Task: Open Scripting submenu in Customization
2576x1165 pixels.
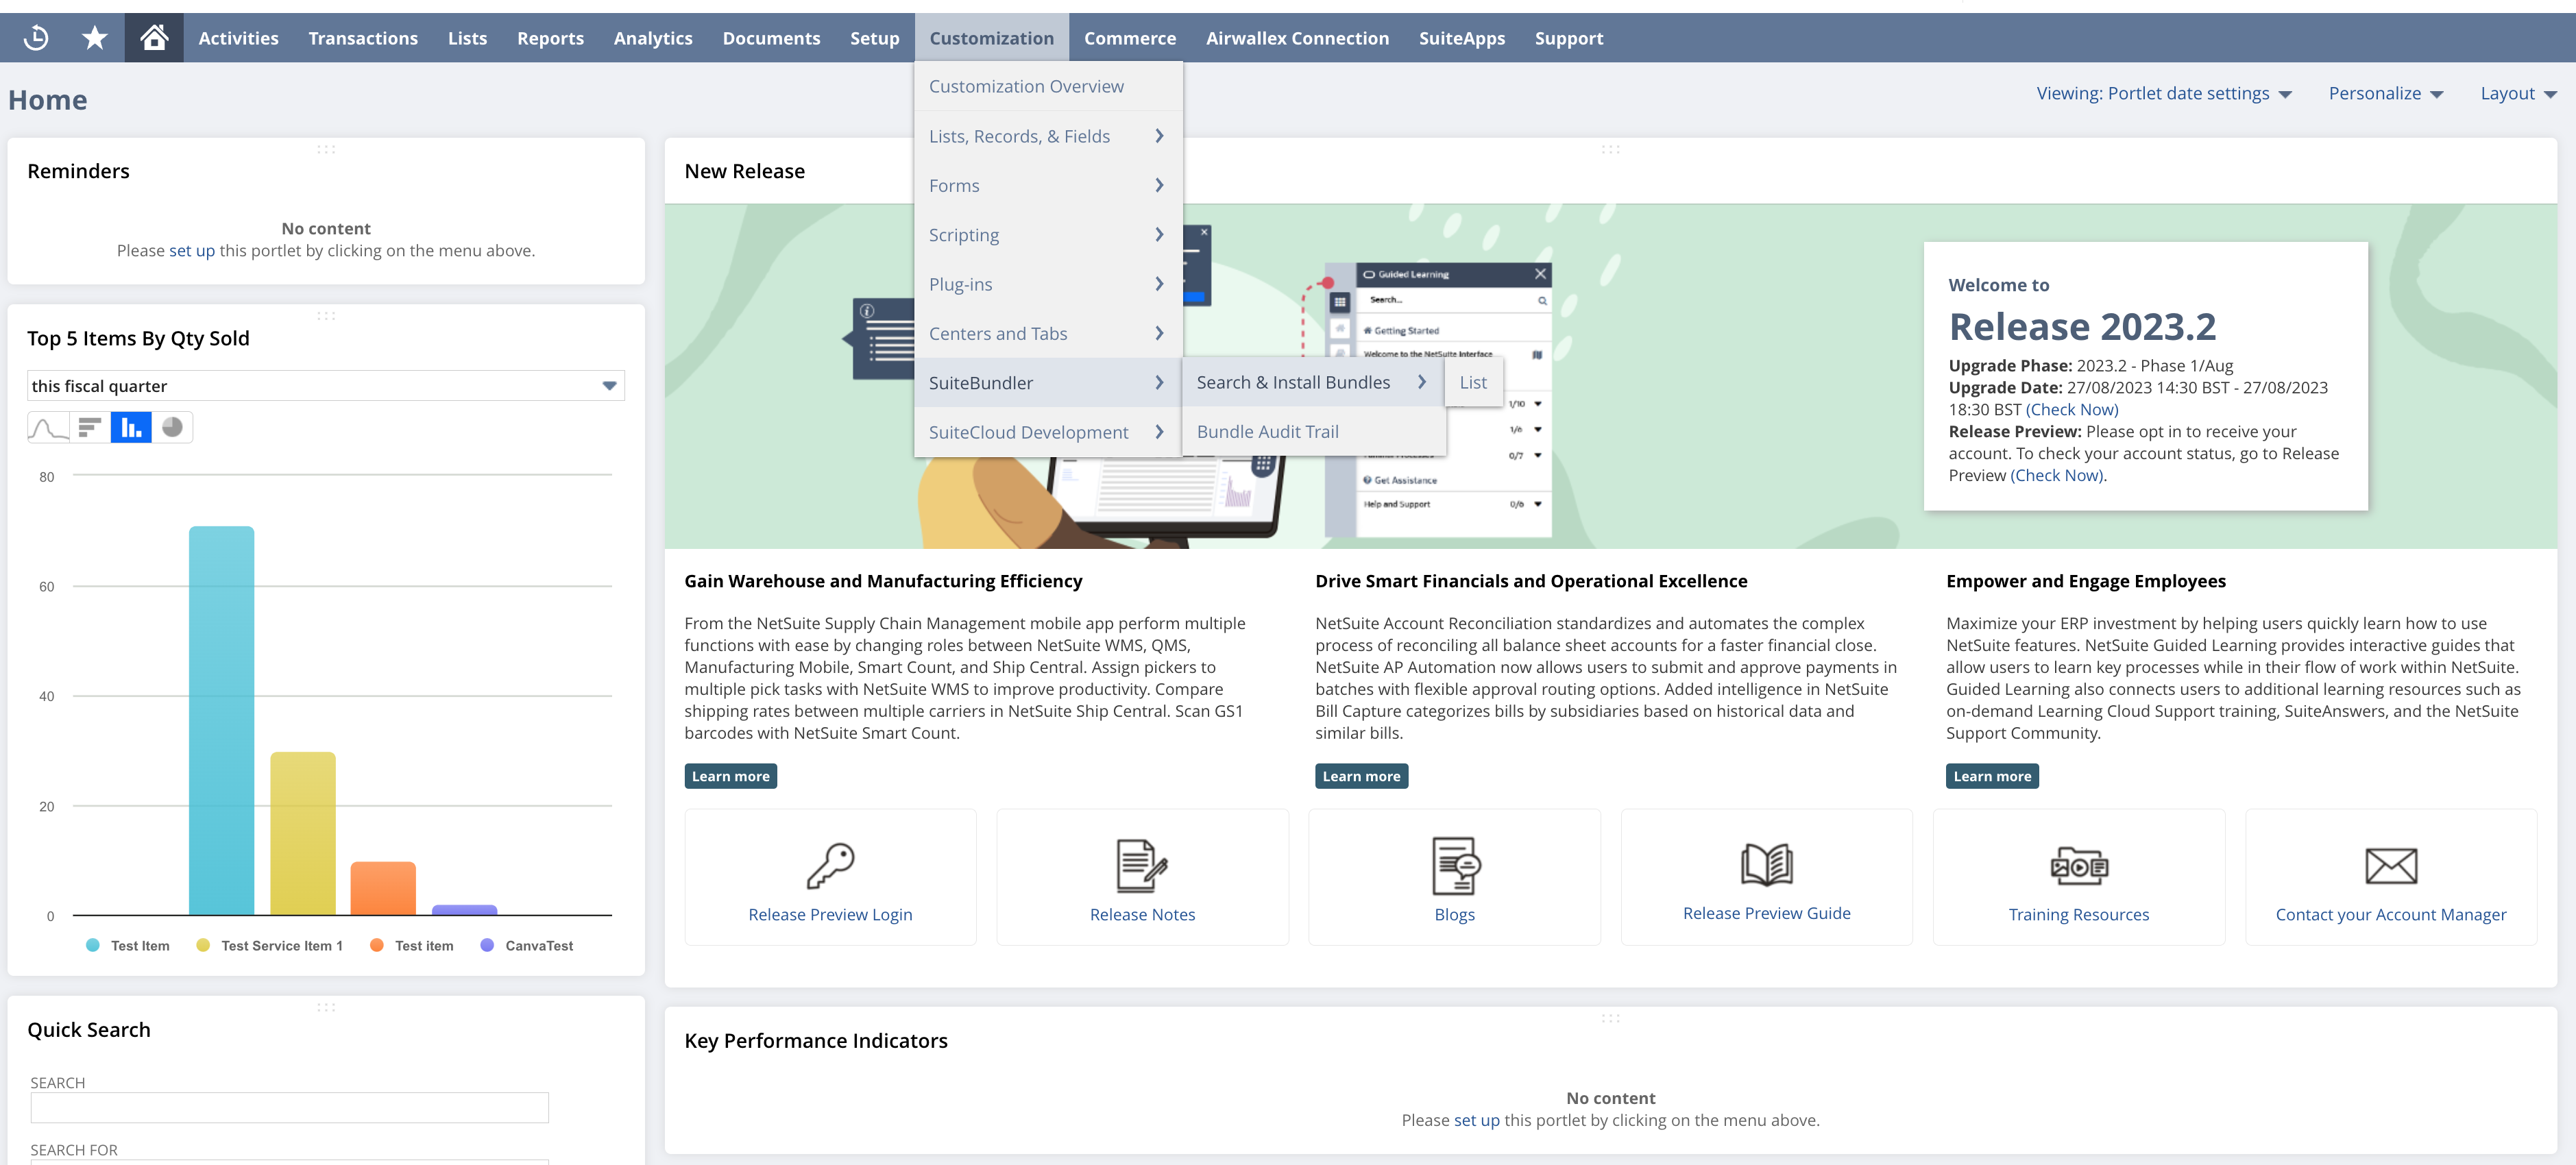Action: (x=1045, y=235)
